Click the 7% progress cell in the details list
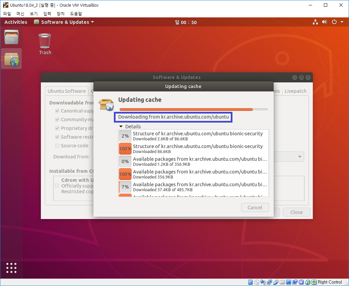 point(125,187)
